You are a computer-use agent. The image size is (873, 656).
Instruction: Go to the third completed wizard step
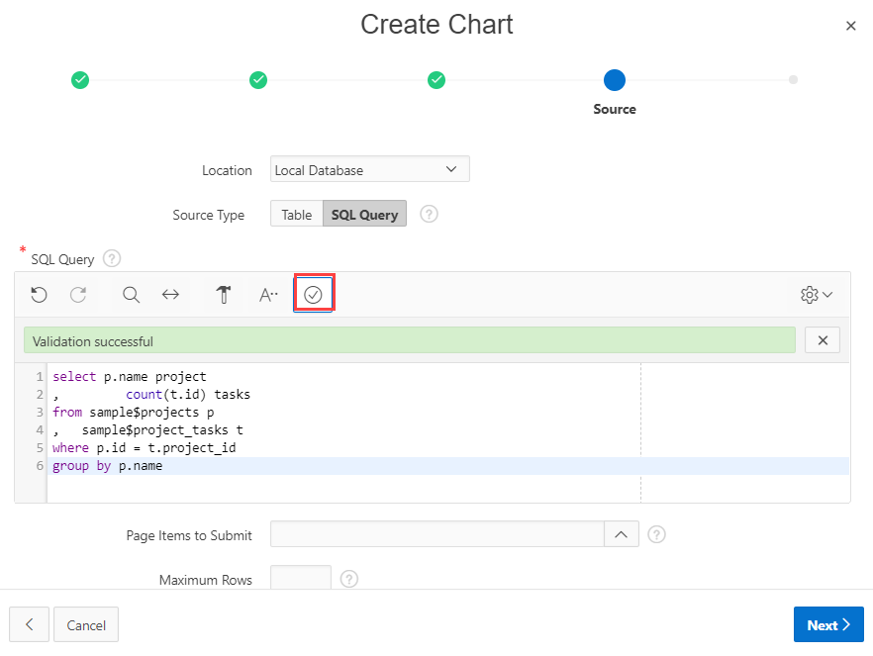pyautogui.click(x=436, y=80)
